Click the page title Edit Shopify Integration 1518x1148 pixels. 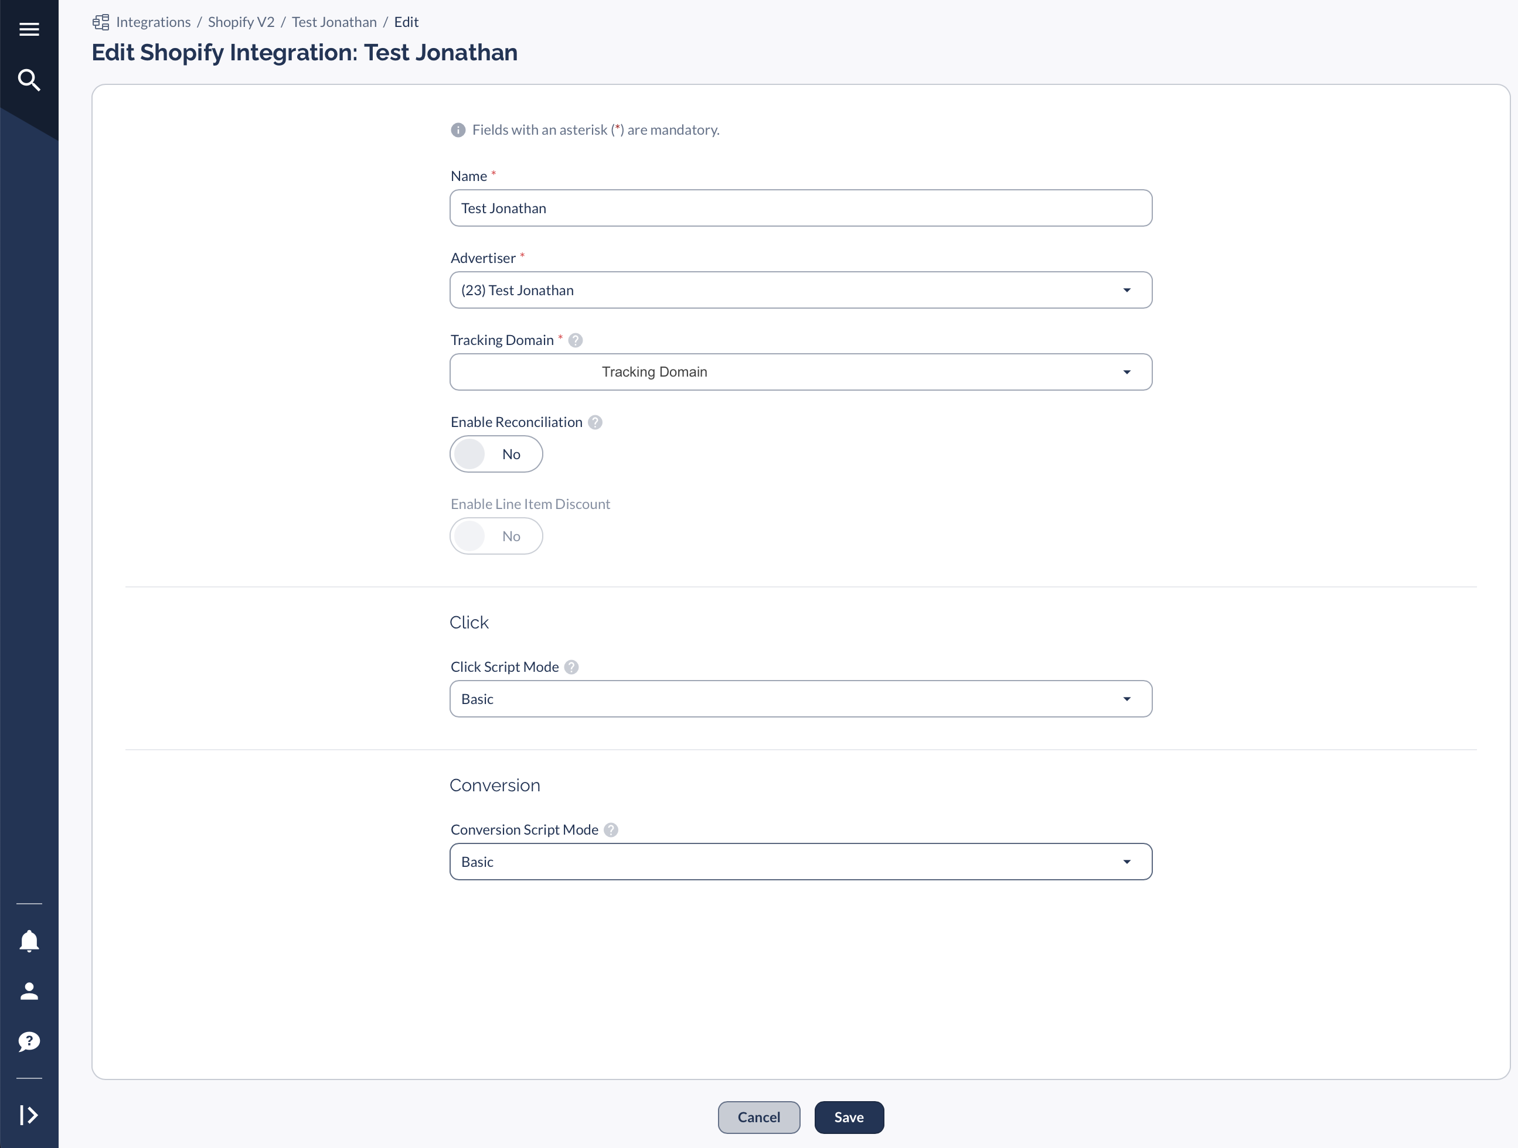(305, 53)
